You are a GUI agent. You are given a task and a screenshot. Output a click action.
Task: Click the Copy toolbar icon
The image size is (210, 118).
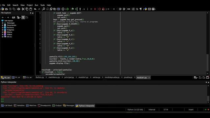click(x=27, y=9)
